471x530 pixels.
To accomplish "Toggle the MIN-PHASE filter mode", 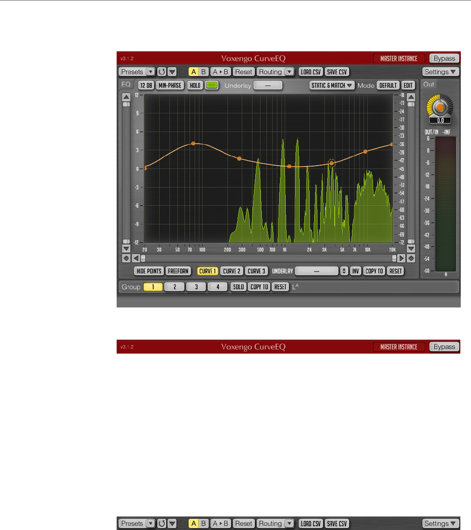I will click(170, 85).
